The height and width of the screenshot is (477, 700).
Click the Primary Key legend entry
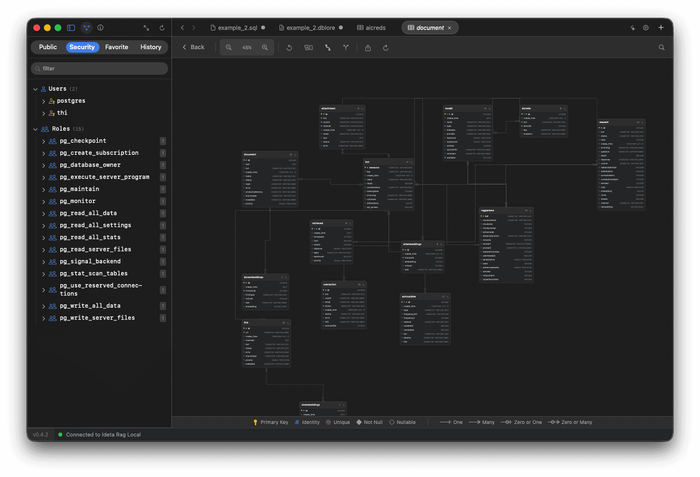point(270,422)
